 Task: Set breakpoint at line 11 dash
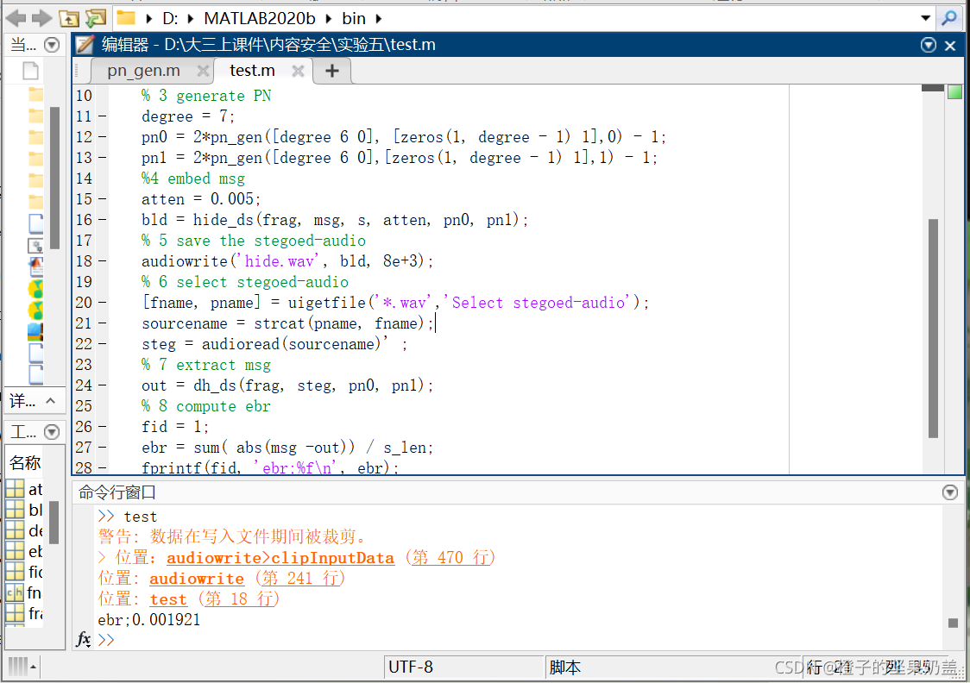click(x=103, y=116)
